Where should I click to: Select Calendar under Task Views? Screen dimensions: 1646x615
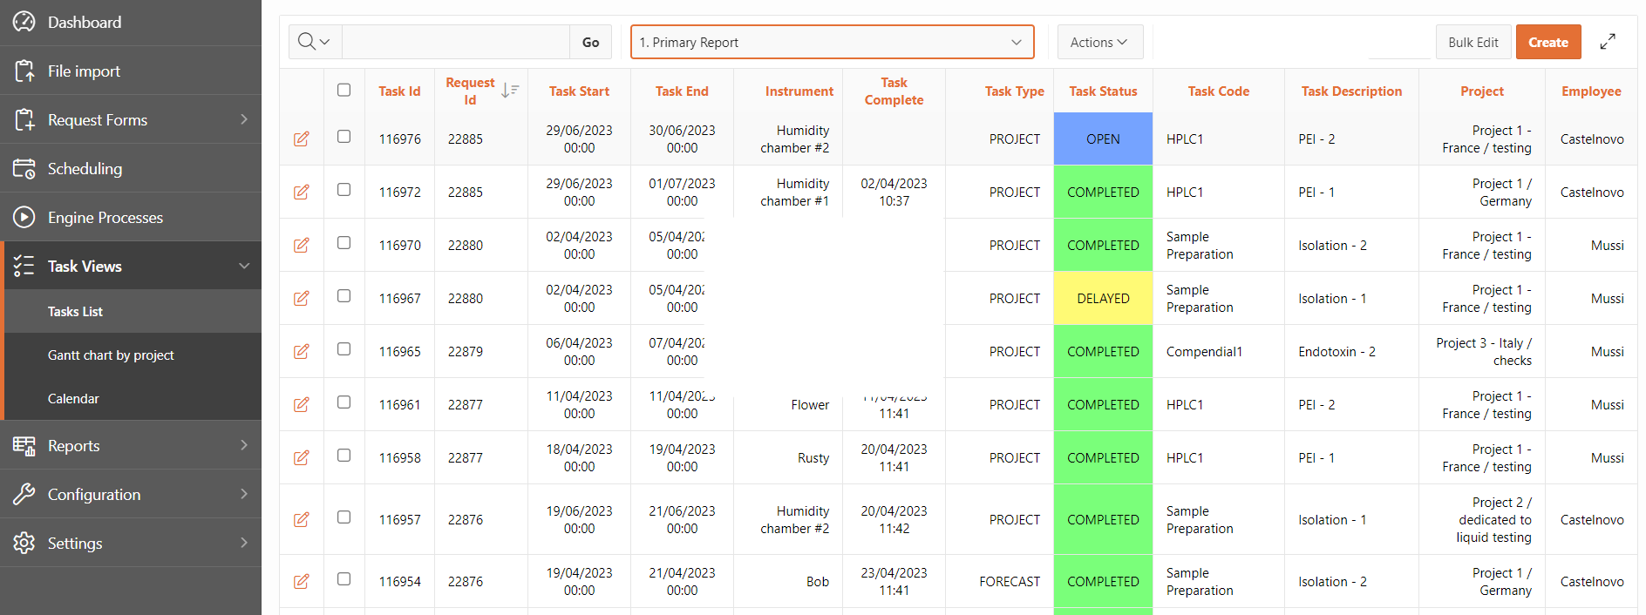click(x=73, y=399)
